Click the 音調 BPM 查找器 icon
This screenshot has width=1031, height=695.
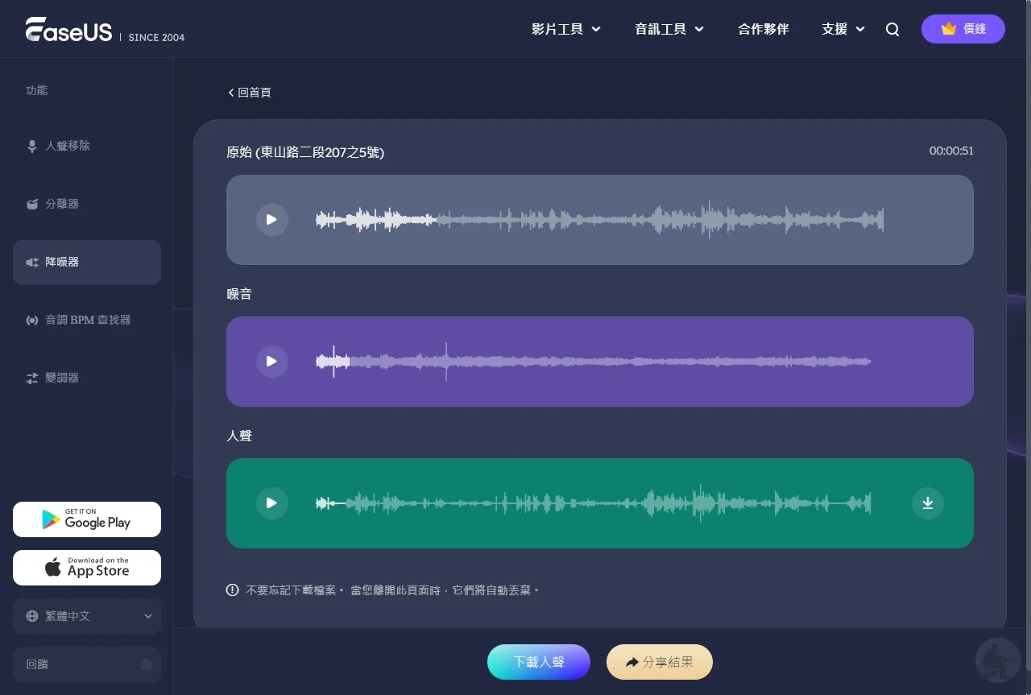pos(32,321)
